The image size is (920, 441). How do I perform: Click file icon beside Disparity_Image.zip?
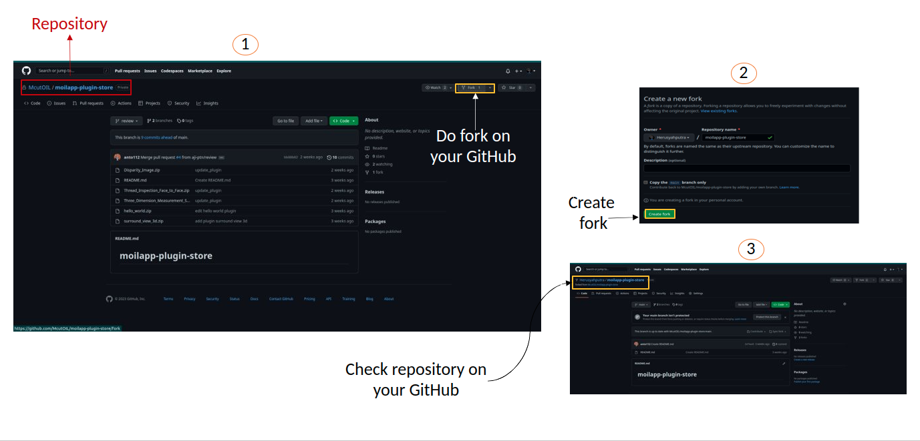[118, 170]
